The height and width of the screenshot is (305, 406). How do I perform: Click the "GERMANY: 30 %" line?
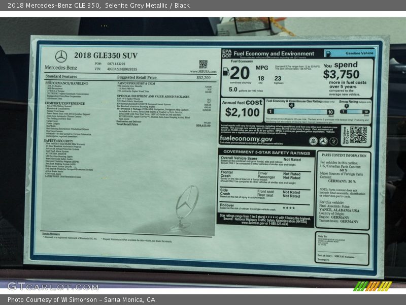pos(342,181)
